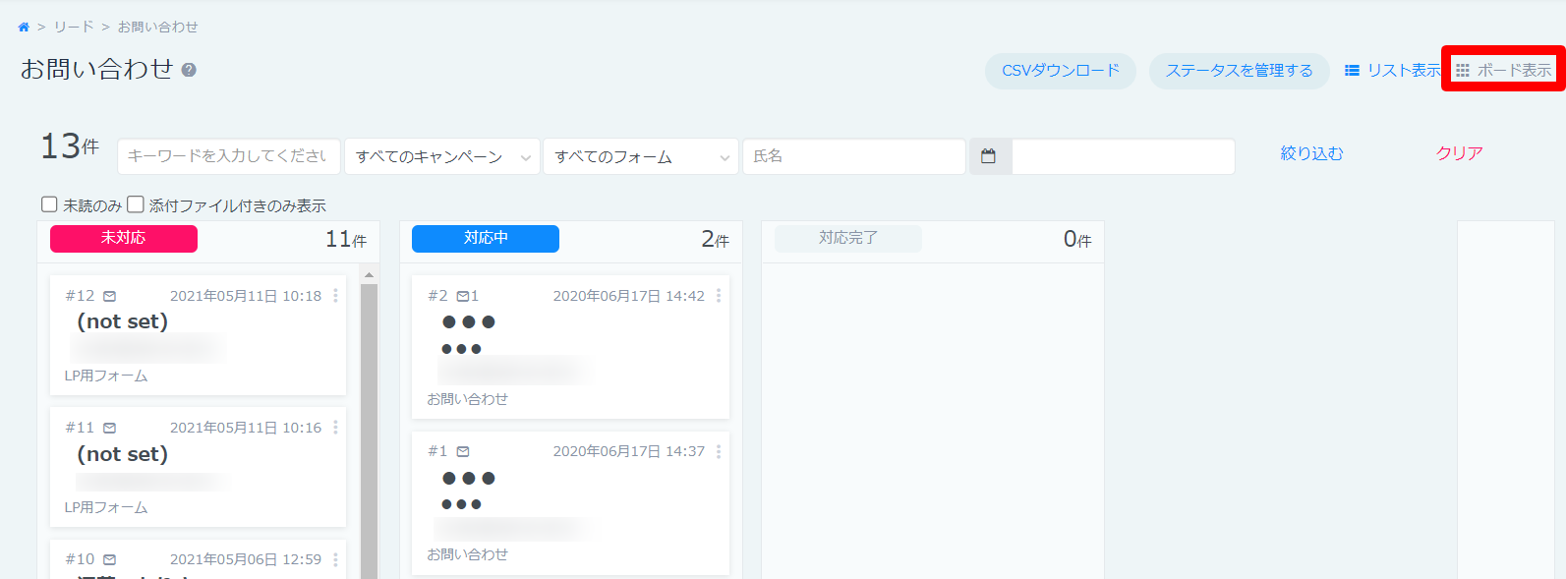
Task: Click the #10 card number
Action: (81, 559)
